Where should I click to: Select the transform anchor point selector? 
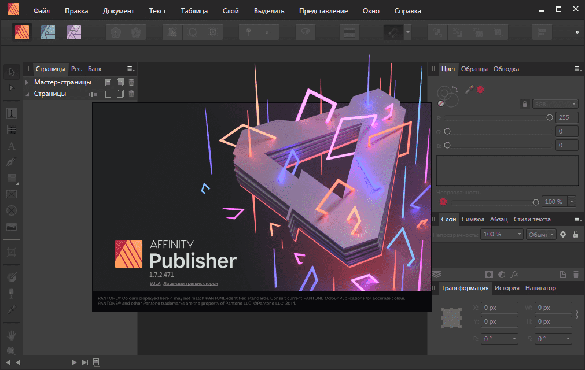(451, 318)
